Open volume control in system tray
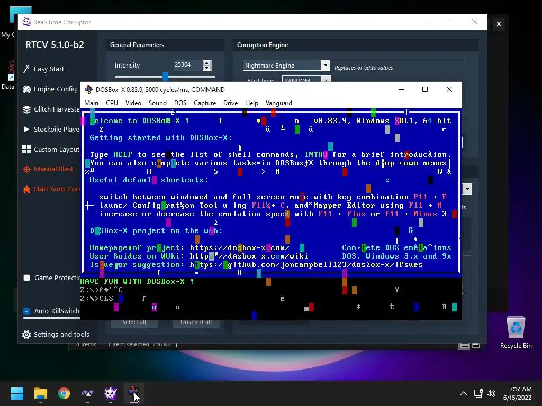This screenshot has height=406, width=542. coord(491,393)
